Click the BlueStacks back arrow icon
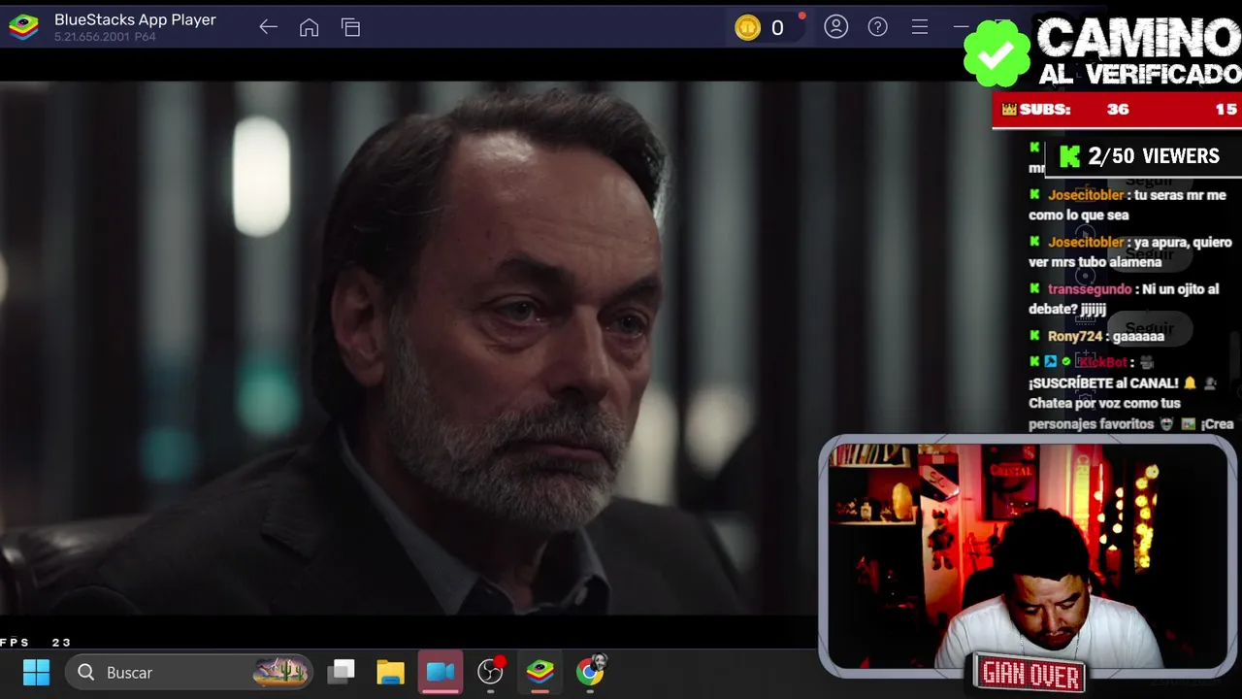 (x=268, y=27)
